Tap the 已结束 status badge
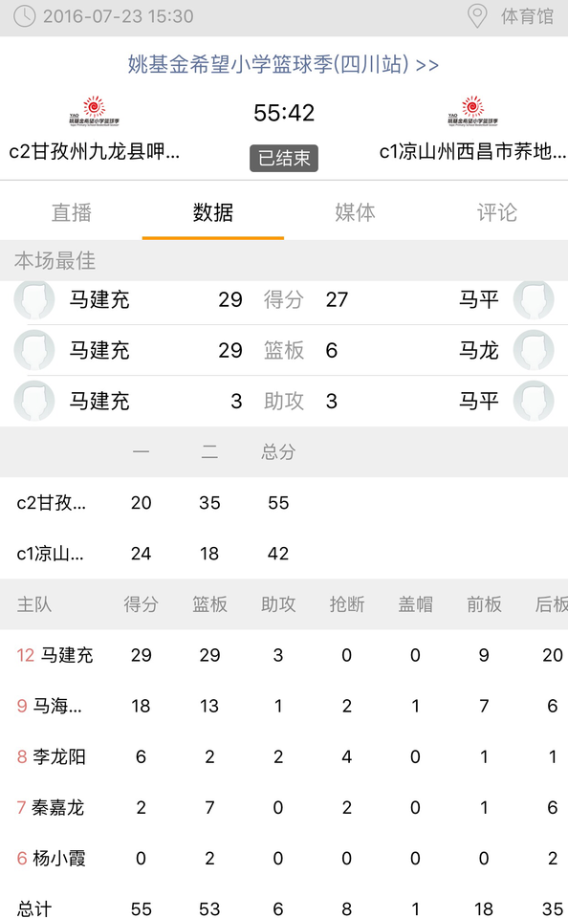This screenshot has width=568, height=918. (x=284, y=158)
